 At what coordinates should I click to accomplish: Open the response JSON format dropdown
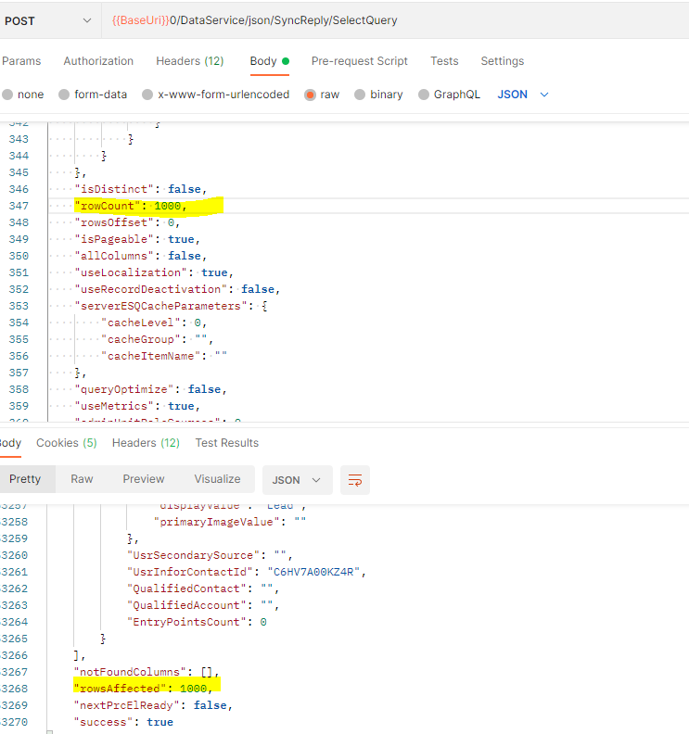[298, 480]
